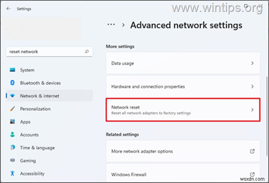Image resolution: width=269 pixels, height=183 pixels.
Task: Click the System monitor icon
Action: click(x=12, y=70)
